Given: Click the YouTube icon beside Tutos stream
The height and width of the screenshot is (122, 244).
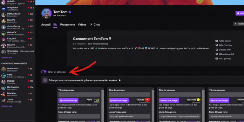Looking at the screenshot, I should (217, 41).
